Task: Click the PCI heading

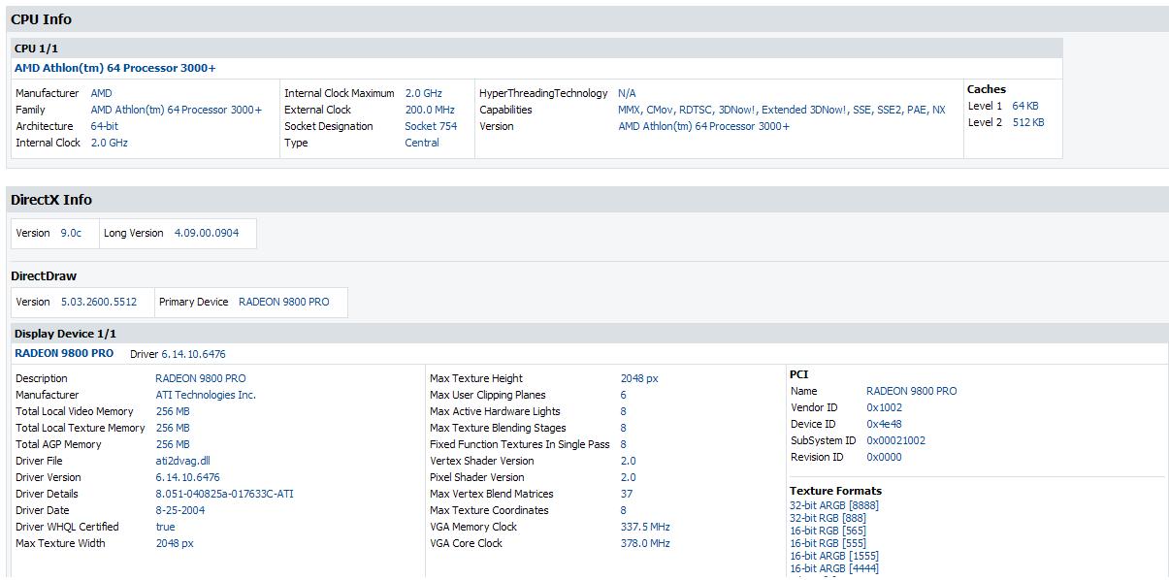Action: click(x=799, y=374)
